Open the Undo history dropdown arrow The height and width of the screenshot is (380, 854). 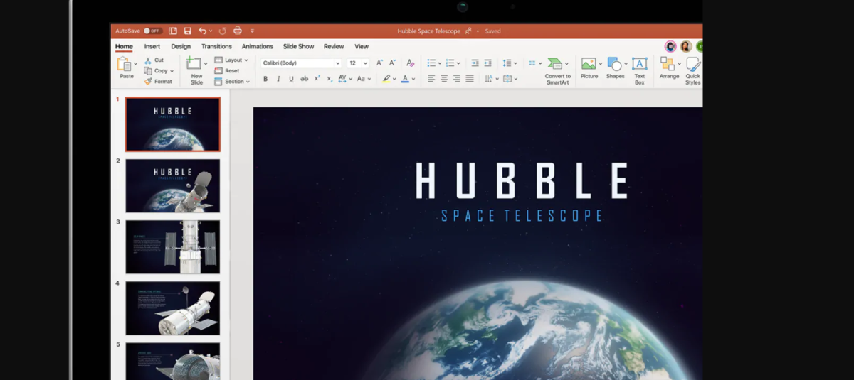[212, 31]
